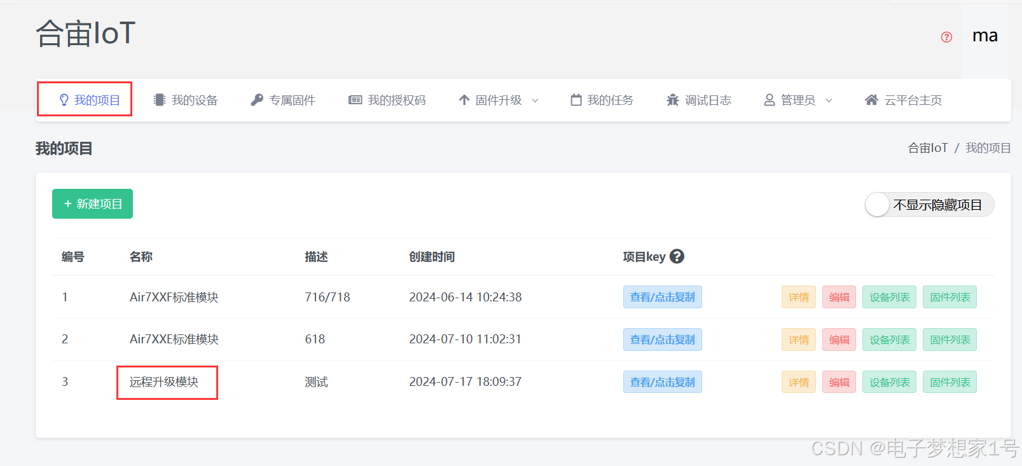Go to 云平台主页
This screenshot has height=466, width=1022.
[x=904, y=100]
